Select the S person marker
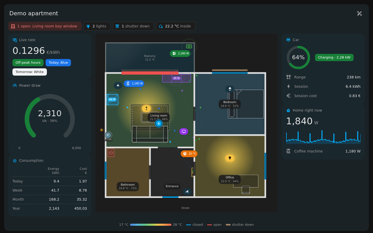Image resolution: width=373 pixels, height=233 pixels. click(159, 123)
